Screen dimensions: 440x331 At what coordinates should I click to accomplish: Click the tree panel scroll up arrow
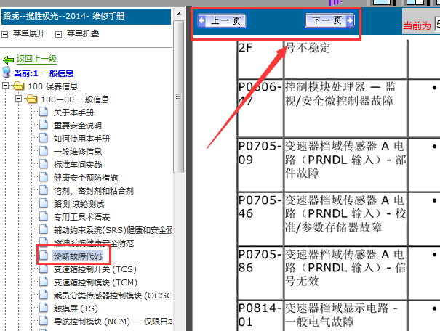pos(179,14)
